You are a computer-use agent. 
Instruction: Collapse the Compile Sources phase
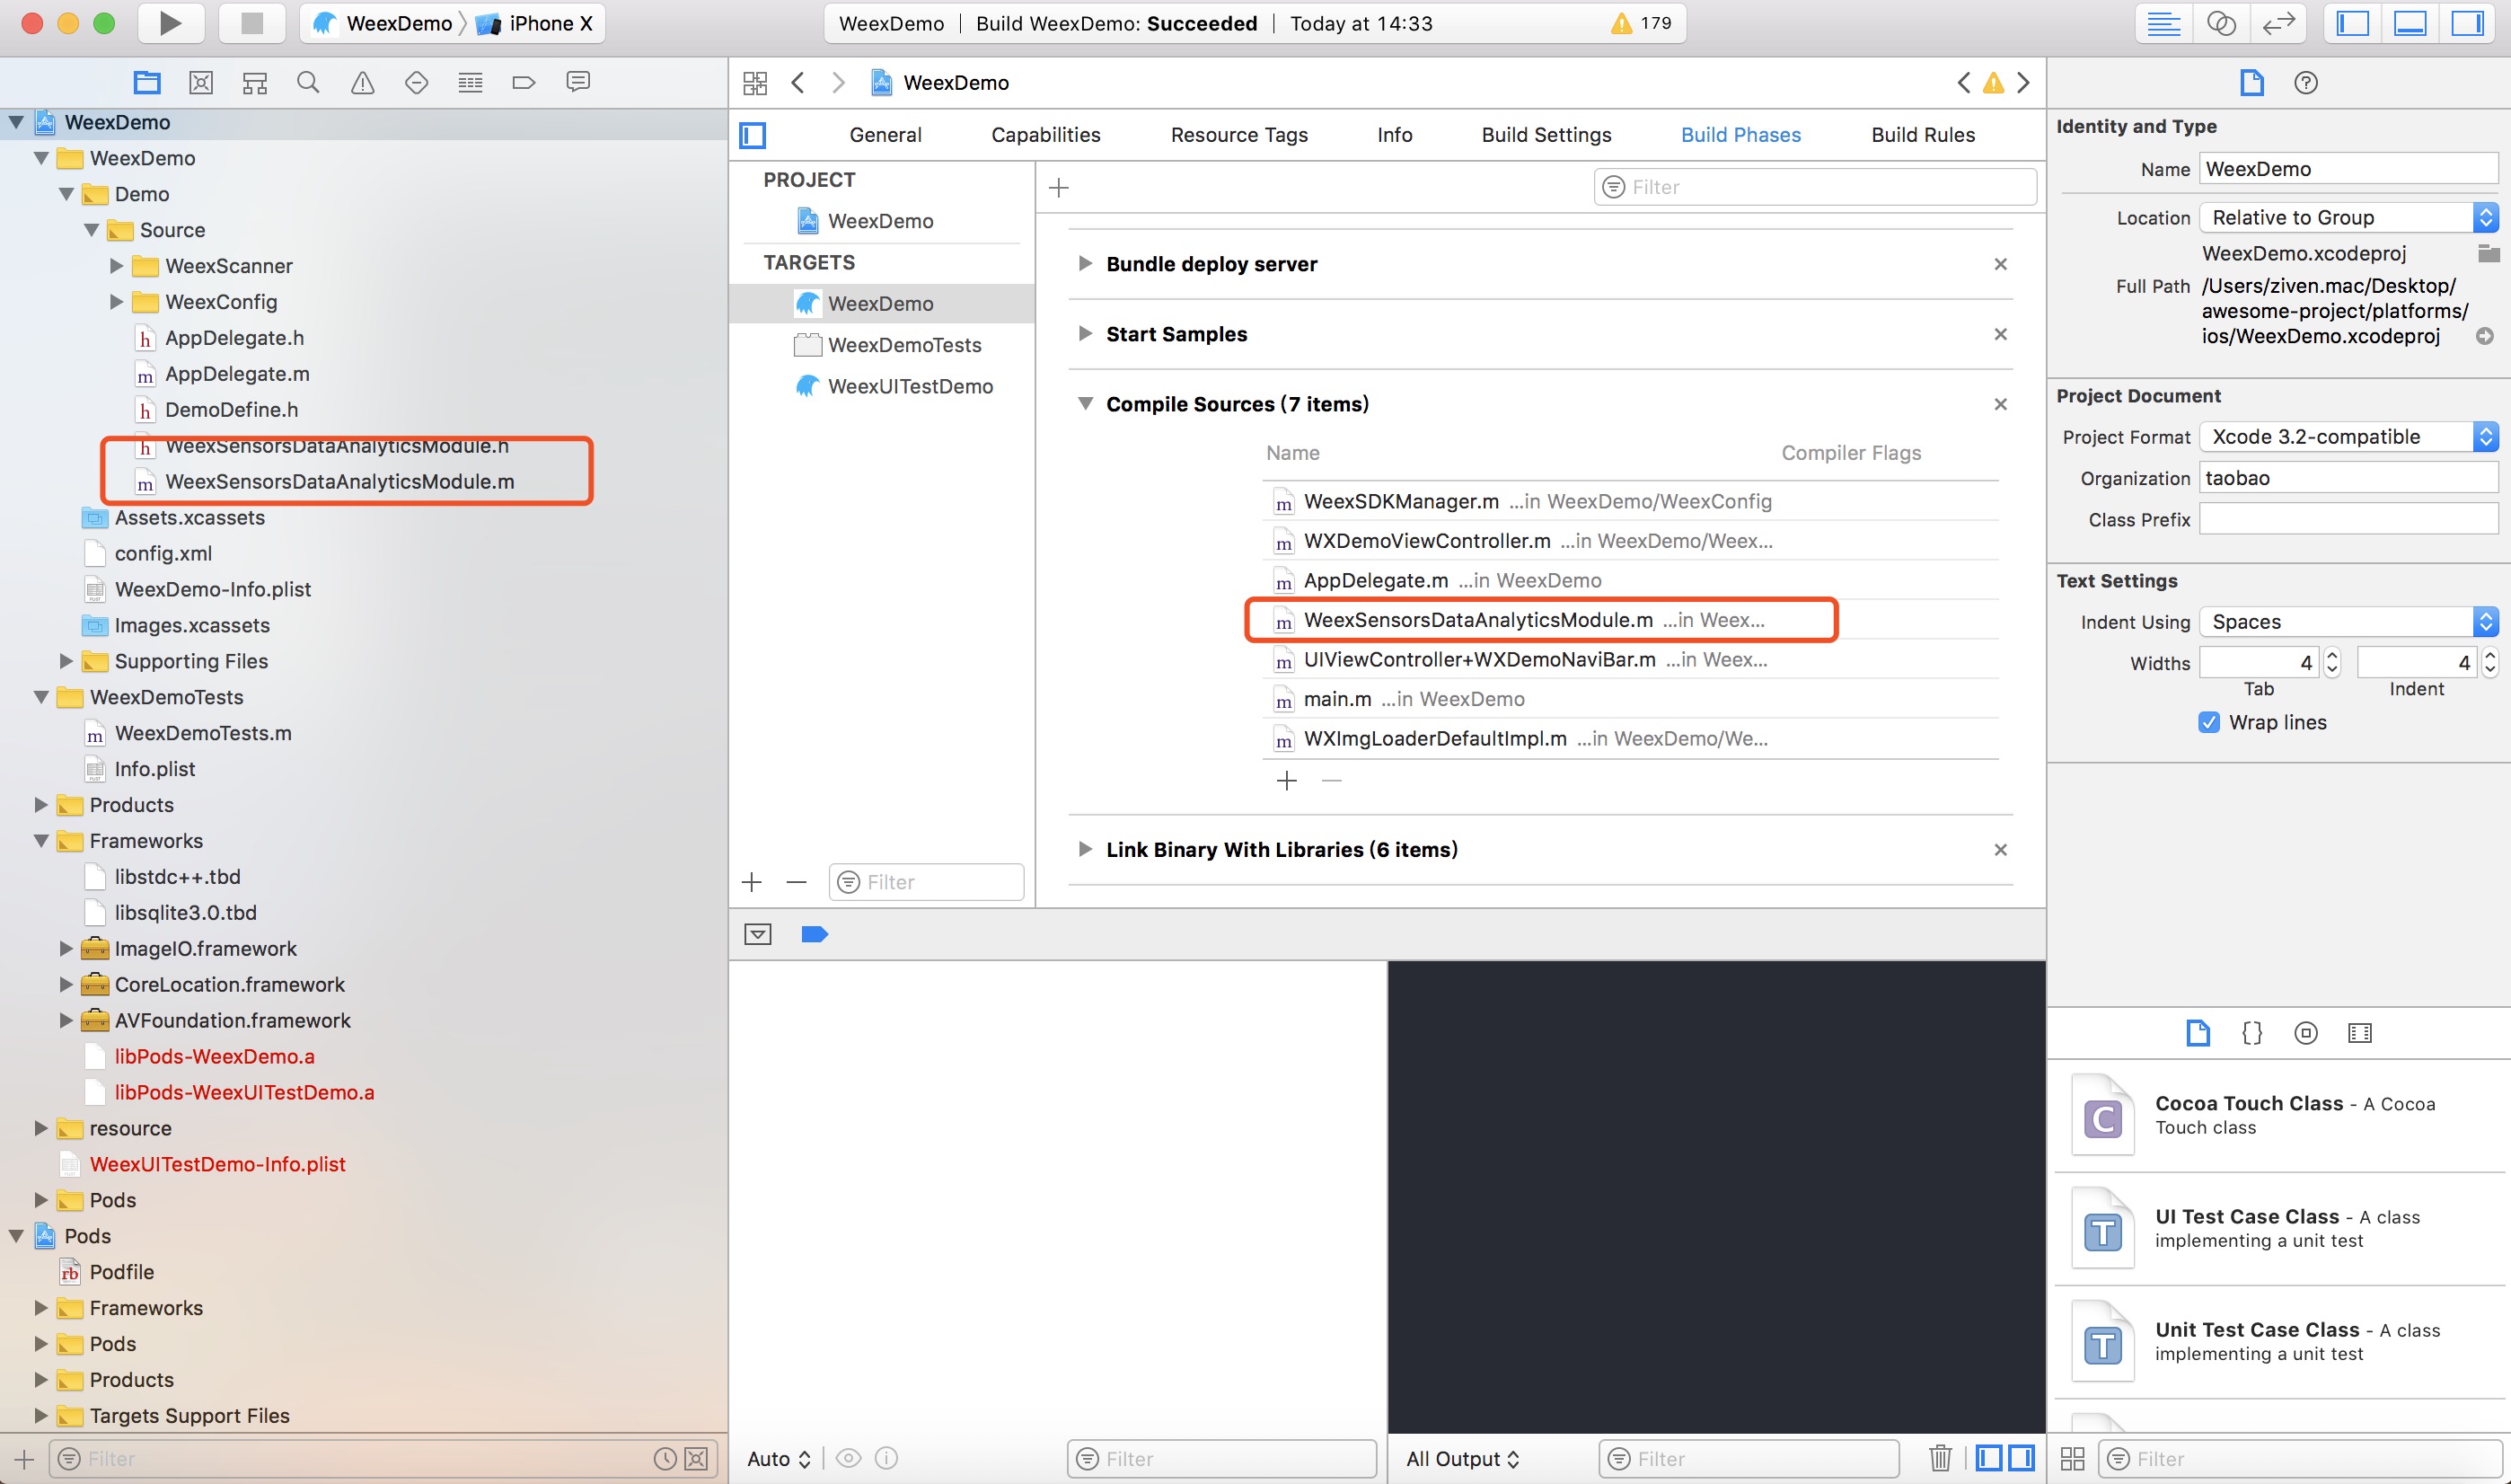tap(1085, 404)
